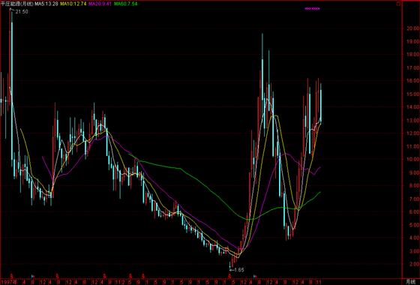Select the purple MA20 indicator label
420x285 pixels.
click(100, 4)
